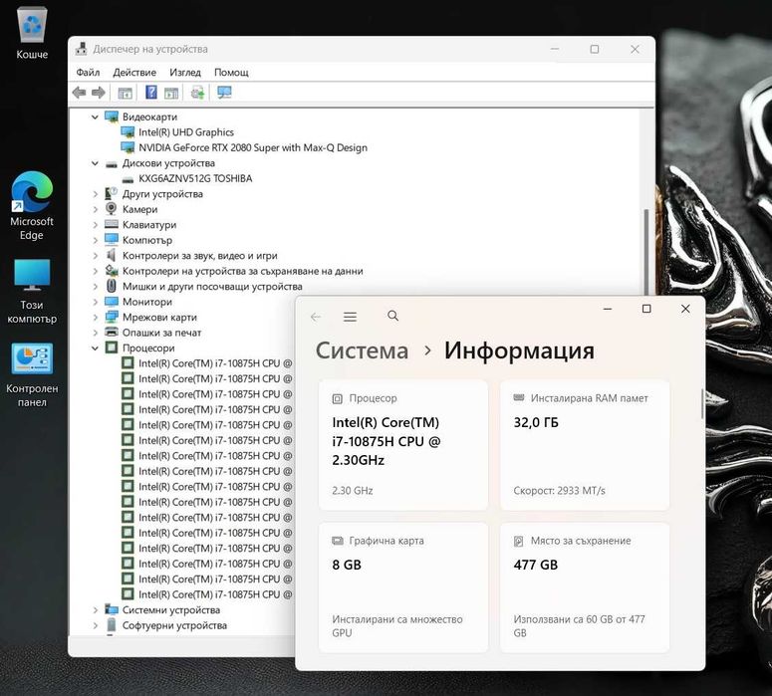Open the Microsoft Edge desktop shortcut
Screen dimensions: 772x696
pyautogui.click(x=32, y=206)
